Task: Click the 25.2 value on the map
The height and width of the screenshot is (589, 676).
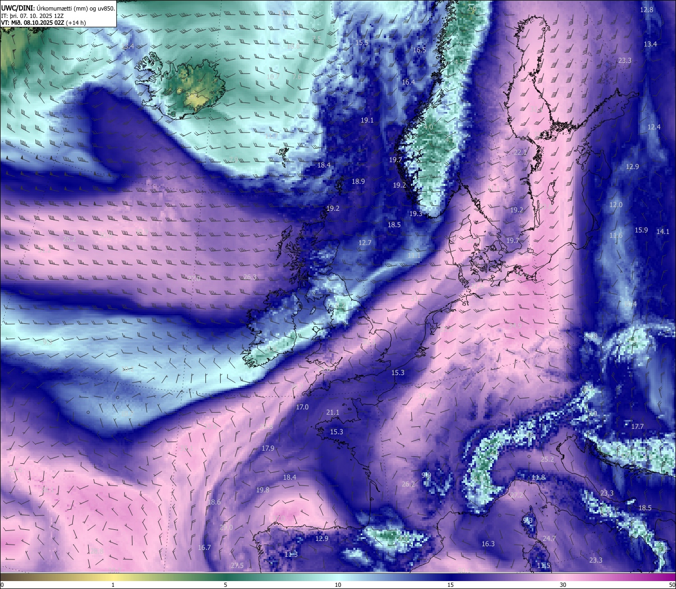Action: click(x=547, y=459)
